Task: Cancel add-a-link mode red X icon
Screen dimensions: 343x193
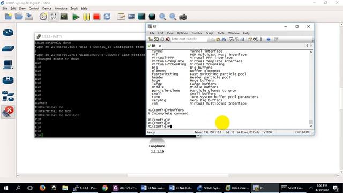Action: point(8,112)
